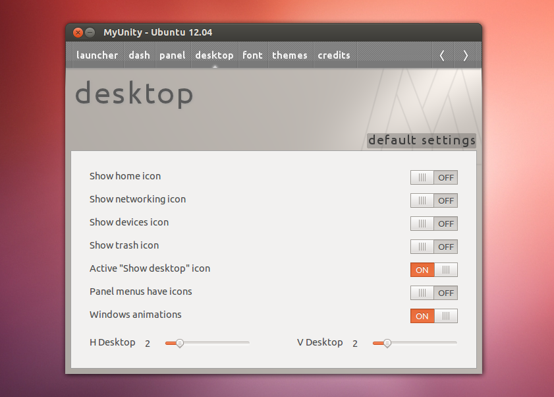The image size is (554, 397).
Task: Turn off Active "Show desktop" icon switch
Action: tap(434, 270)
